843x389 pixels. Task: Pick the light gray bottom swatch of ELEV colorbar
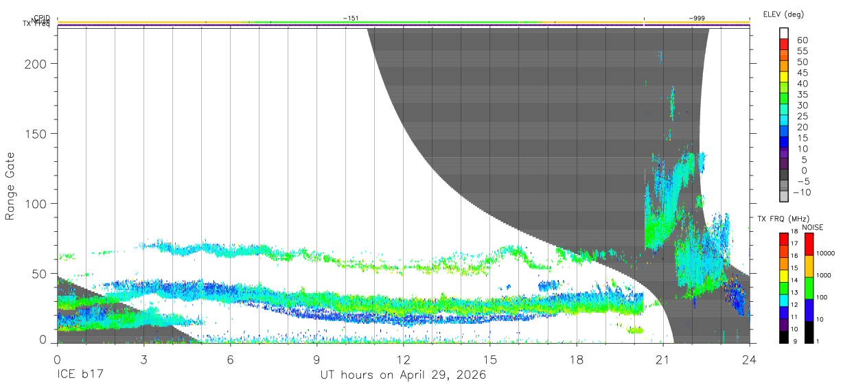(x=783, y=197)
